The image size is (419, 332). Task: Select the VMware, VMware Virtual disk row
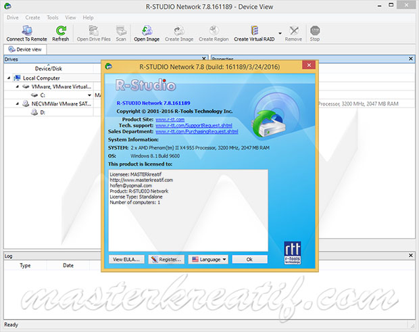coord(61,87)
